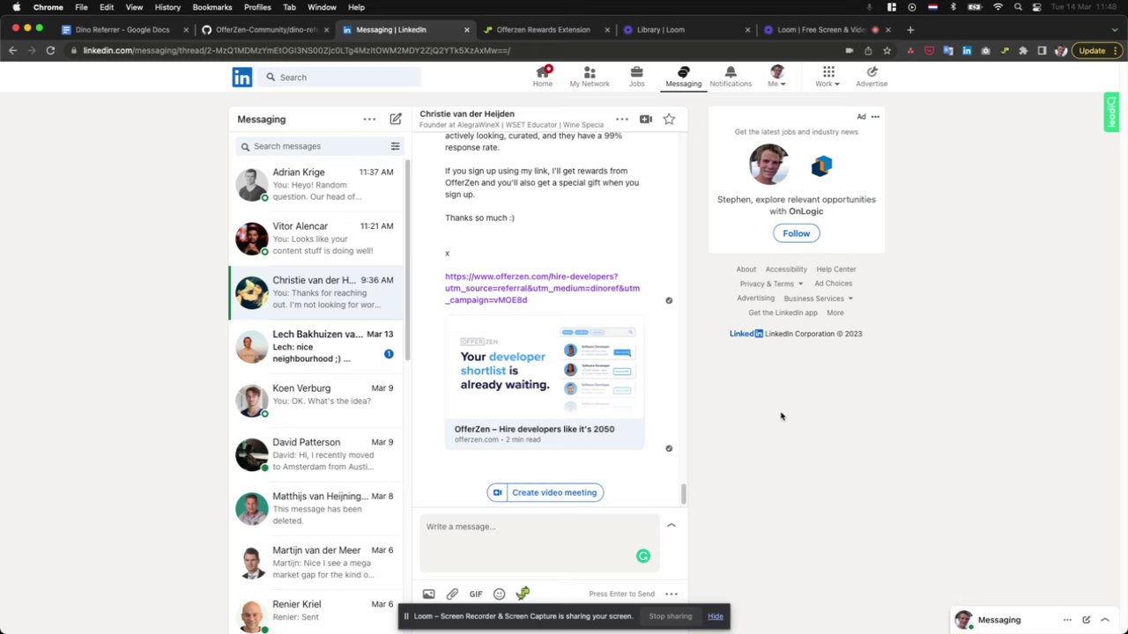Open new Chrome tab plus button
The height and width of the screenshot is (634, 1128).
[x=910, y=30]
